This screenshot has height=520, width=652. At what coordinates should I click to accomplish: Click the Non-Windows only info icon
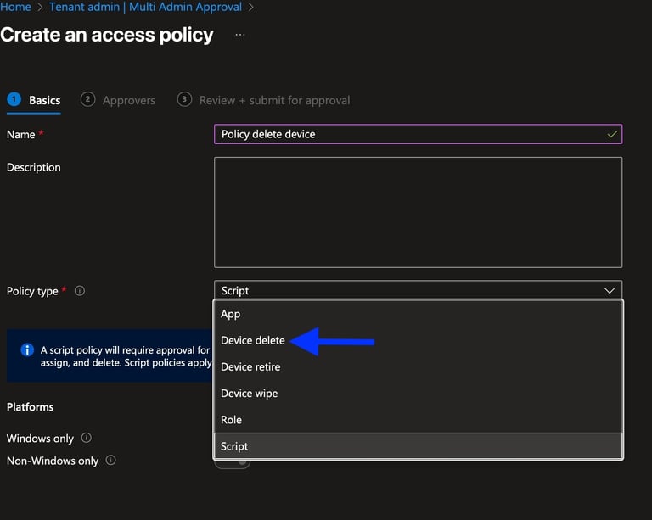pyautogui.click(x=111, y=461)
